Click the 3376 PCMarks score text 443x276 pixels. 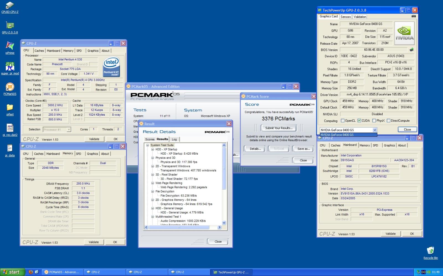[x=278, y=119]
